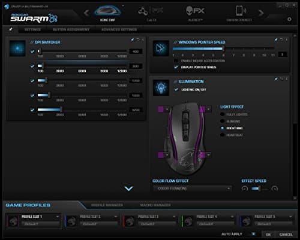This screenshot has height=240, width=300.
Task: Click the Profile Slot 1 ROCCAT icon
Action: (x=13, y=221)
